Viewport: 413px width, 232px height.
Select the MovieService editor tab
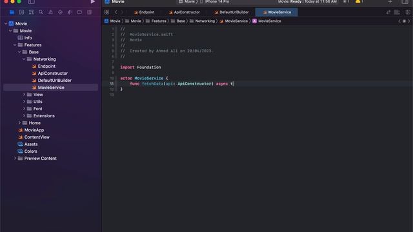(277, 12)
